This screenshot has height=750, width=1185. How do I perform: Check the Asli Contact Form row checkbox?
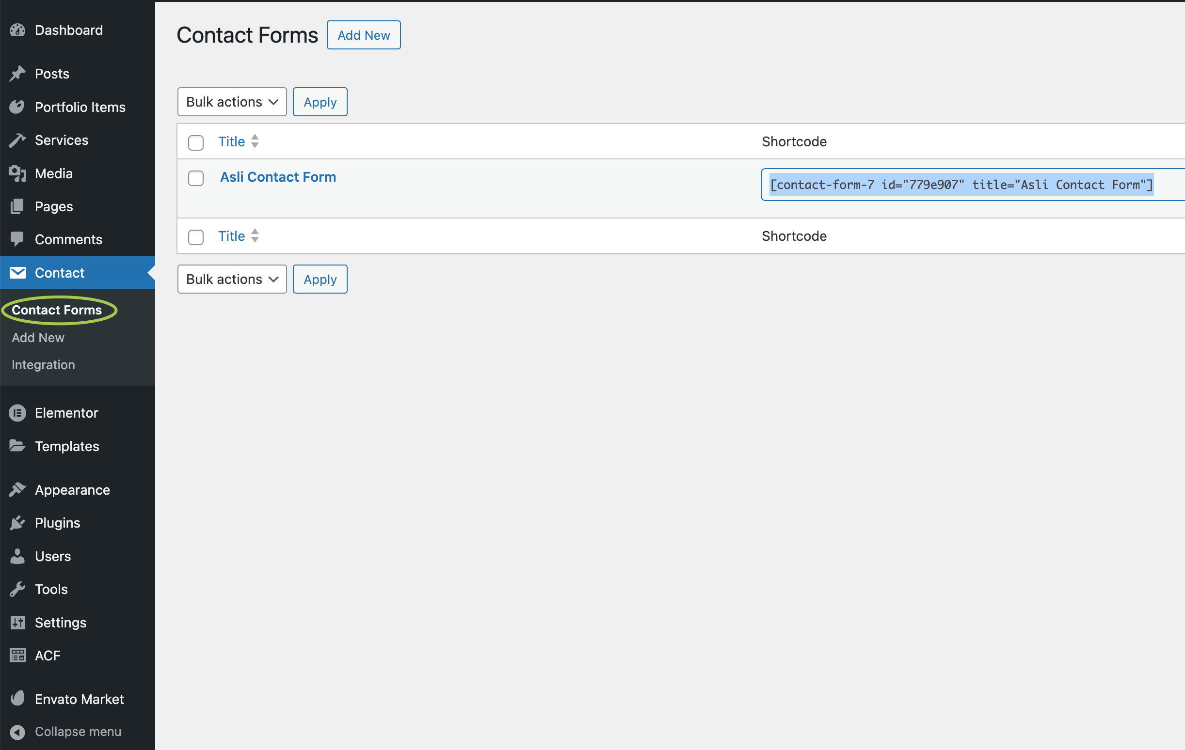coord(196,178)
